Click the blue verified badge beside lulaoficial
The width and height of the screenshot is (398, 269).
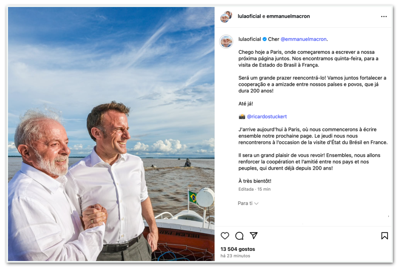[264, 39]
